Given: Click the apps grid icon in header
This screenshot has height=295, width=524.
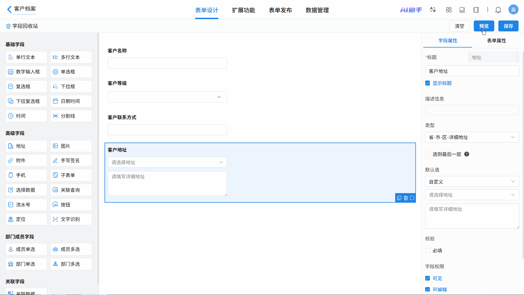Looking at the screenshot, I should point(449,10).
